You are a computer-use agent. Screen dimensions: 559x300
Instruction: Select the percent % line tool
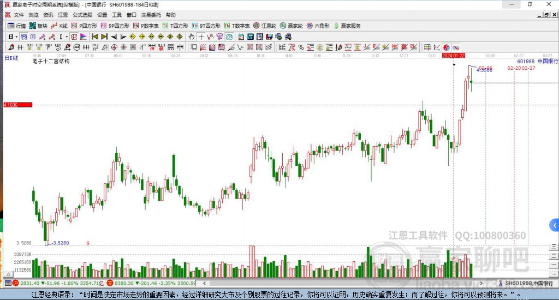(301, 47)
